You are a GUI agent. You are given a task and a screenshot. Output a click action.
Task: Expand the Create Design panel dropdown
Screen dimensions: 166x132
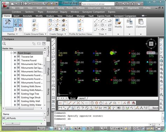[65, 34]
